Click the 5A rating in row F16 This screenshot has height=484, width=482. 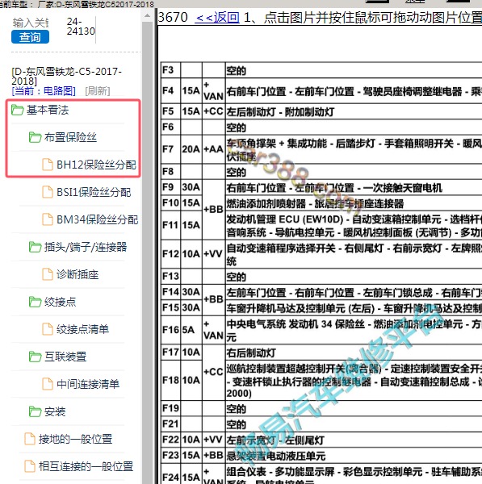(191, 330)
